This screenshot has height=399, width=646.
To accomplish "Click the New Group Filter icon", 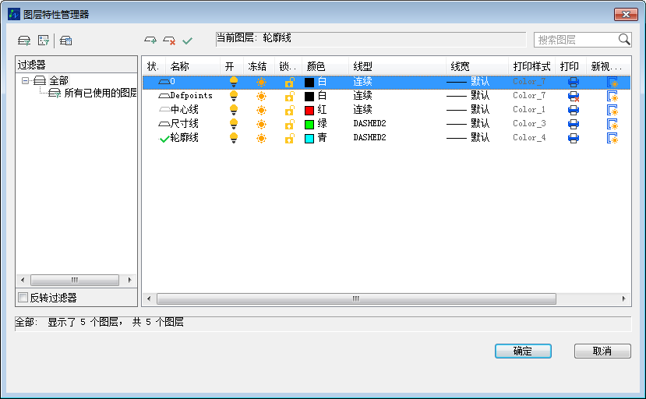I will (44, 41).
